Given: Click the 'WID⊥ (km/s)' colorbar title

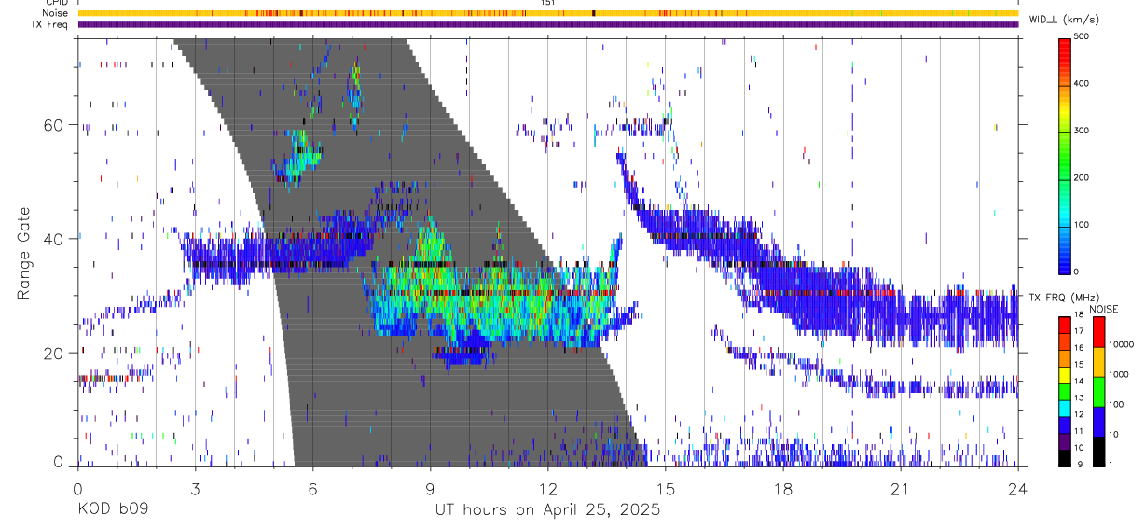Looking at the screenshot, I should pos(1063,20).
